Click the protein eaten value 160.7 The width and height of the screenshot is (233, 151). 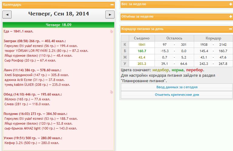[x=142, y=51]
